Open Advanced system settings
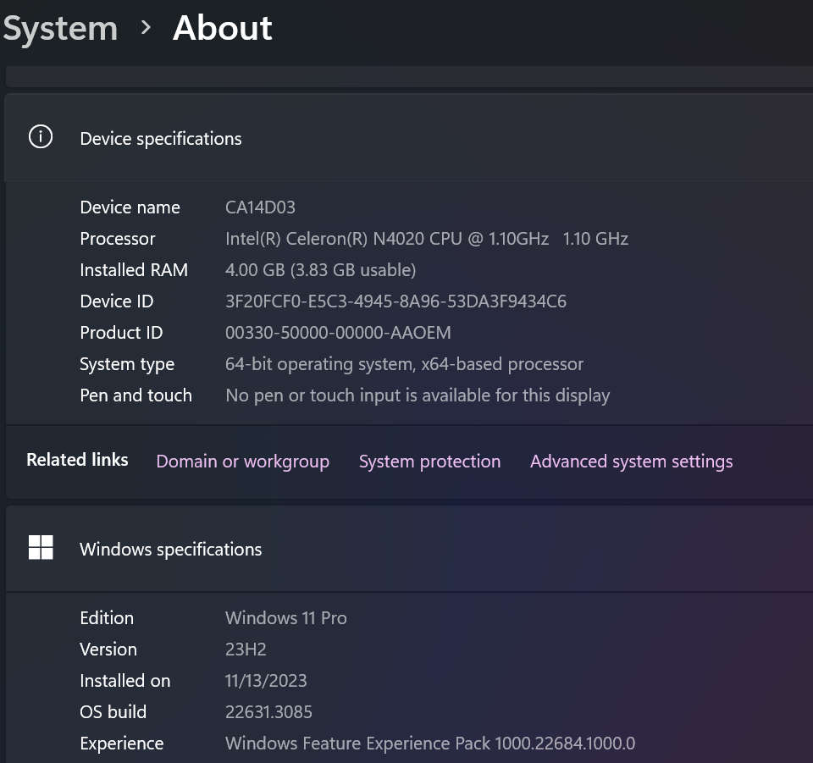813x763 pixels. [631, 461]
